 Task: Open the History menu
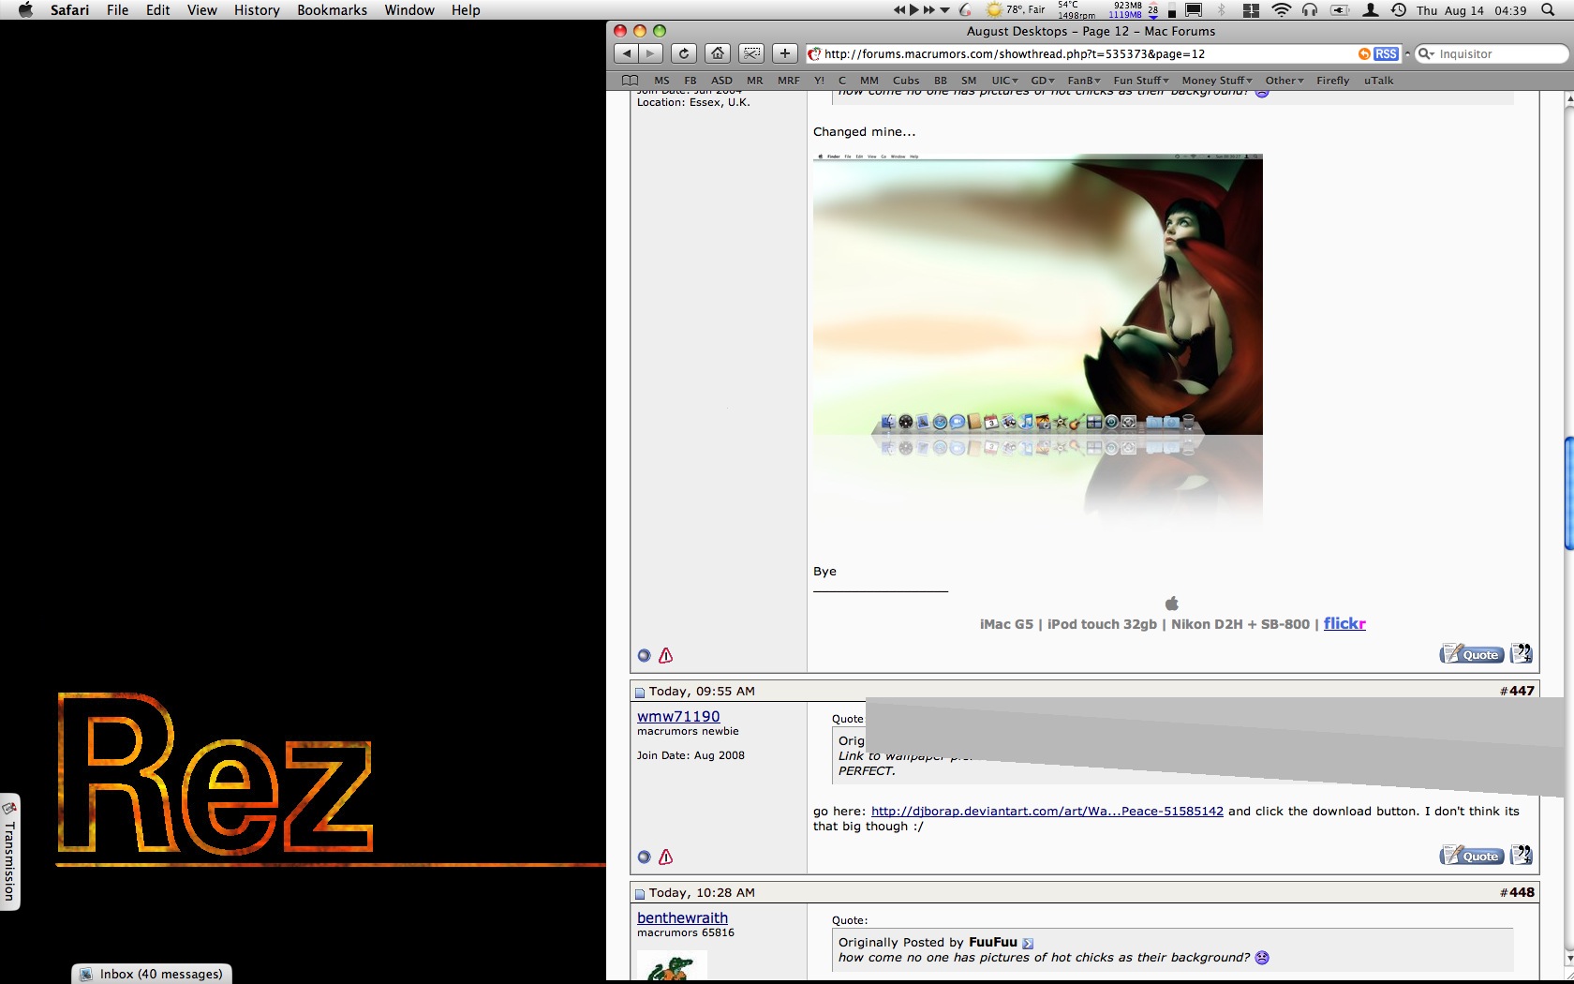[x=257, y=10]
